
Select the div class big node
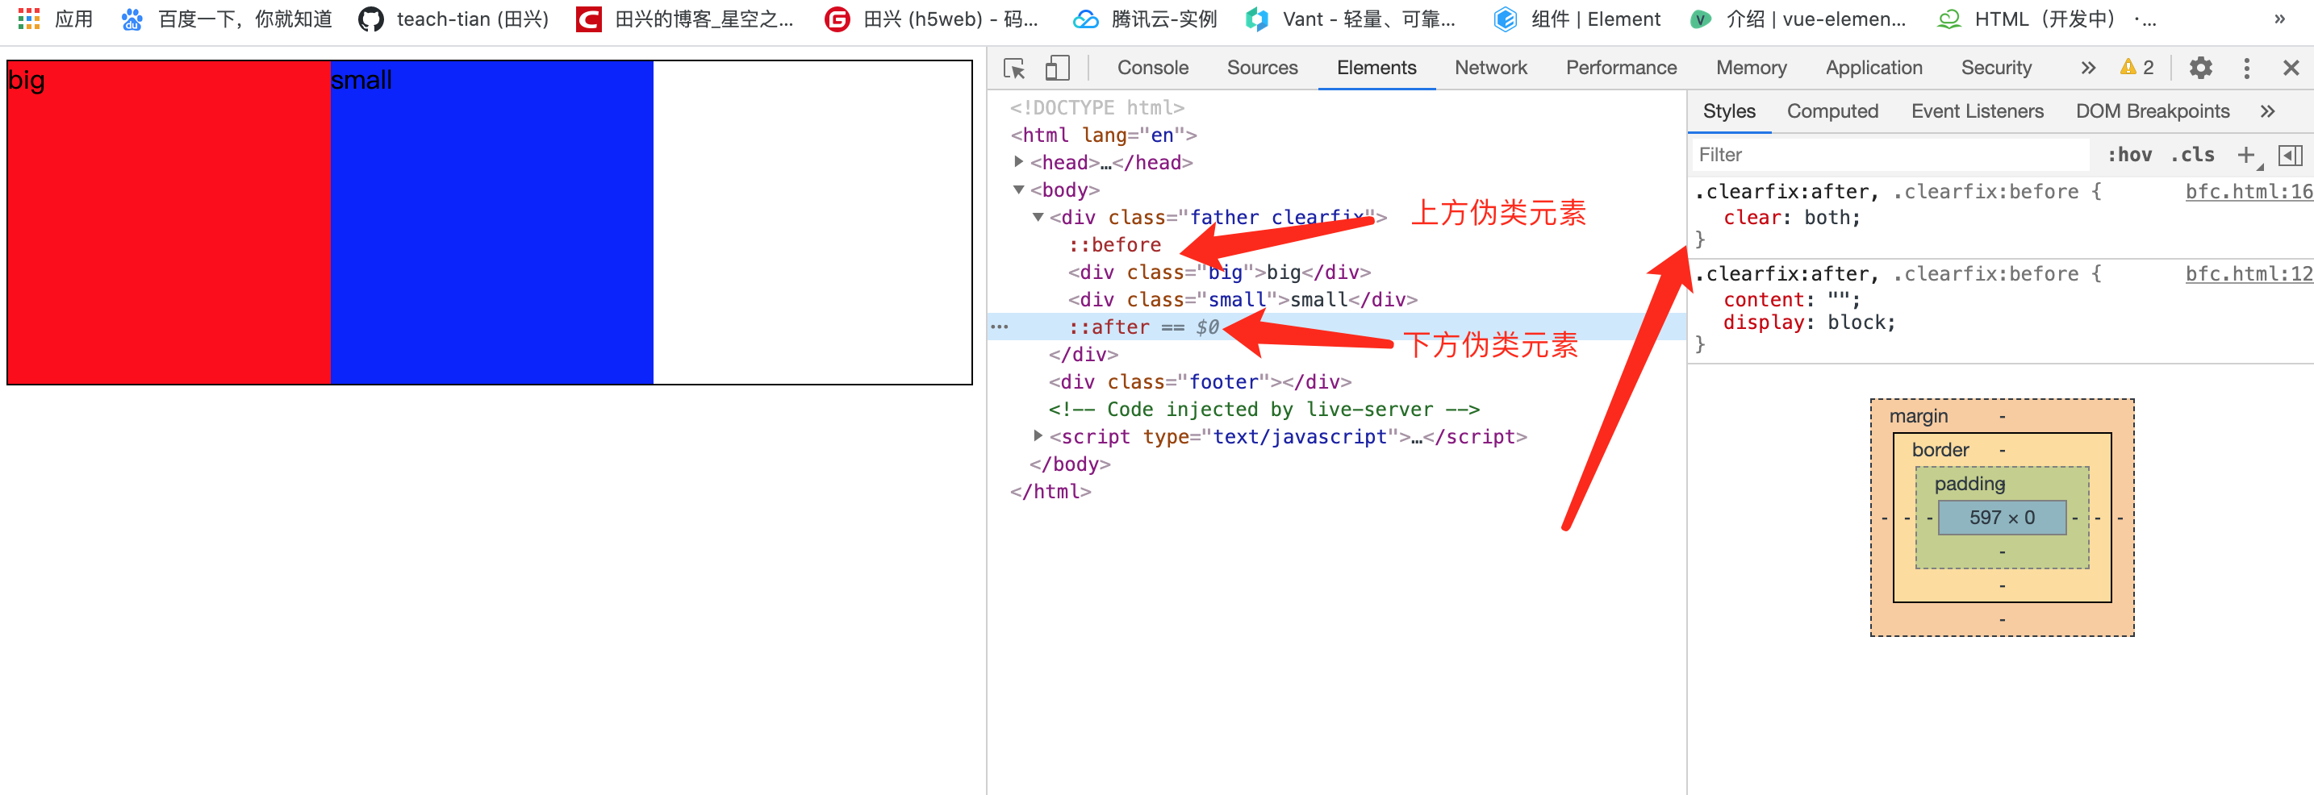1219,273
